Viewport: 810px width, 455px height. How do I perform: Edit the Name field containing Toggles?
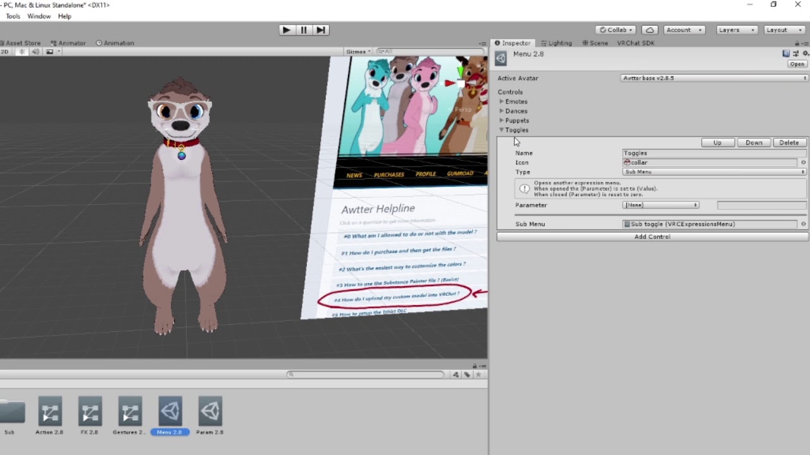click(x=714, y=153)
